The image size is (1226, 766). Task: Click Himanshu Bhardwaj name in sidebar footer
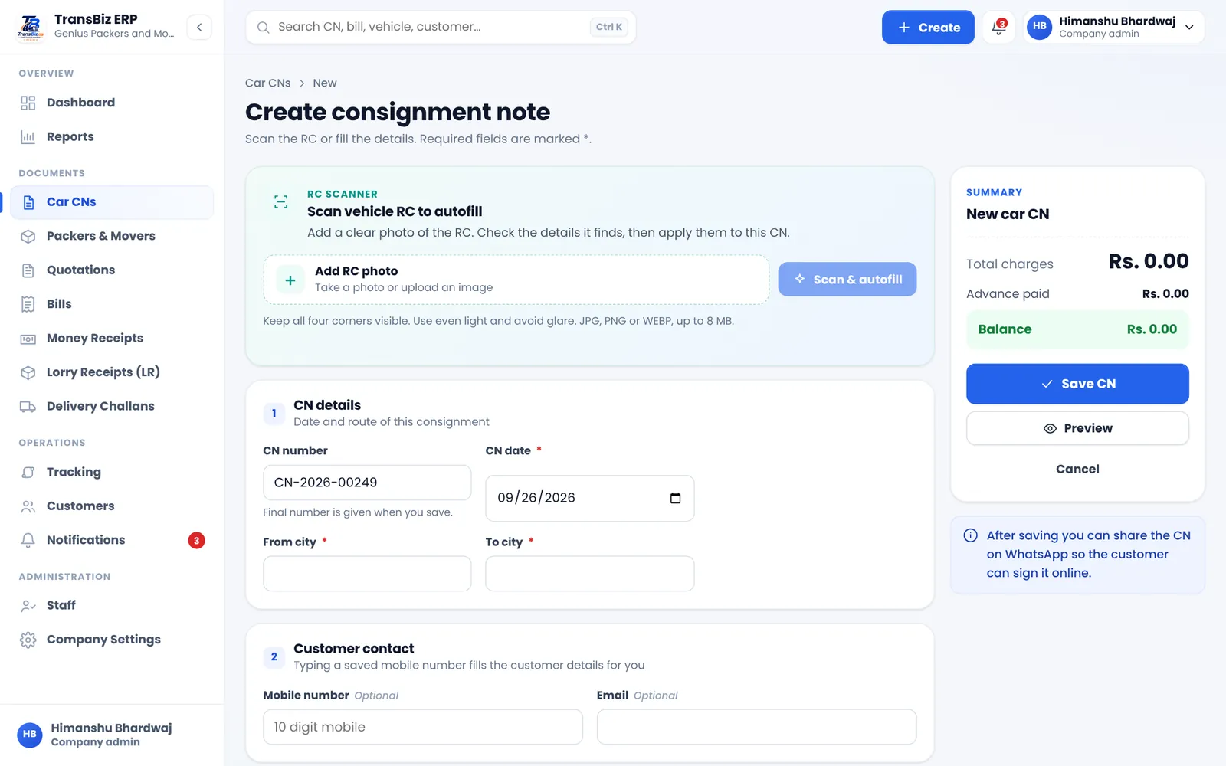click(x=112, y=728)
